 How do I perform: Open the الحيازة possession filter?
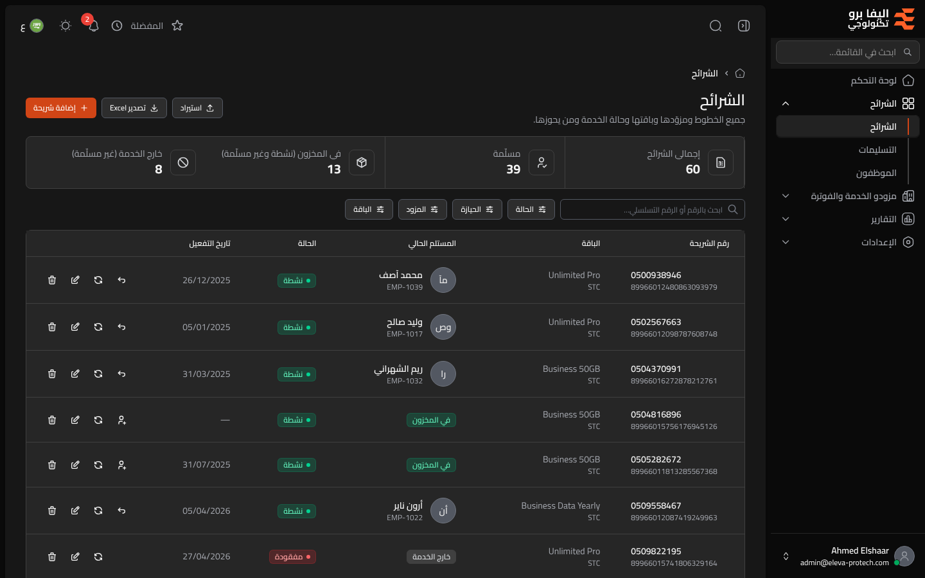click(x=477, y=209)
